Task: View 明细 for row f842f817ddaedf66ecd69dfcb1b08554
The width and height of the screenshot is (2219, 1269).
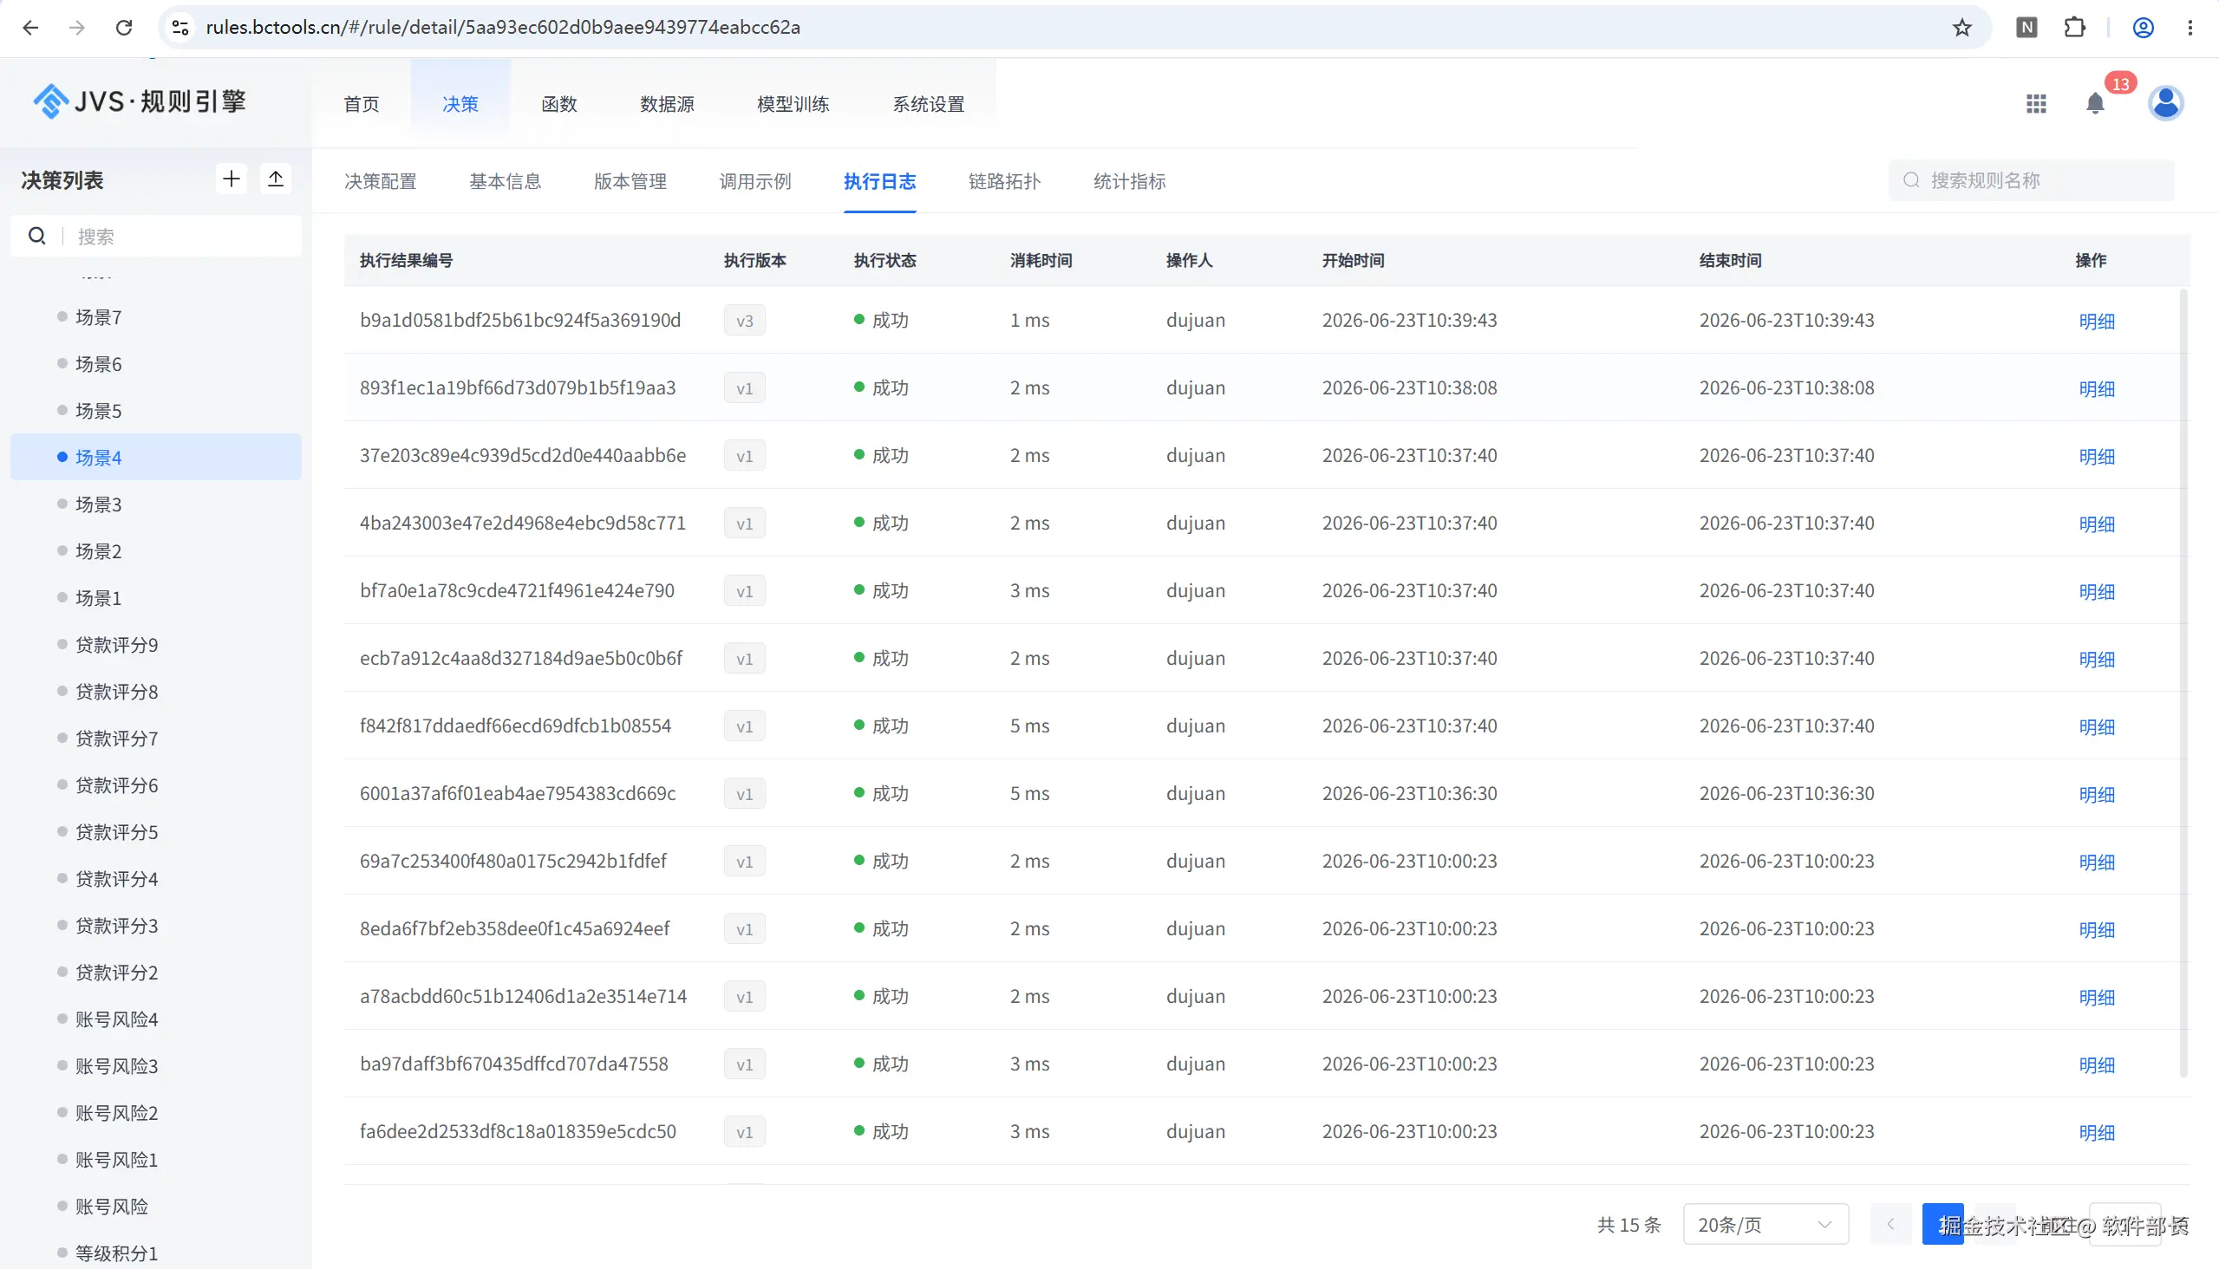Action: pyautogui.click(x=2096, y=726)
